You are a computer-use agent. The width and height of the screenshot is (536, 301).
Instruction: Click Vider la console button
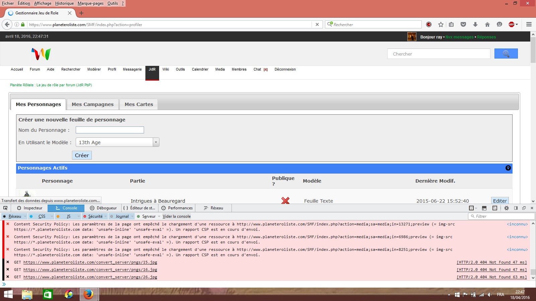click(177, 216)
